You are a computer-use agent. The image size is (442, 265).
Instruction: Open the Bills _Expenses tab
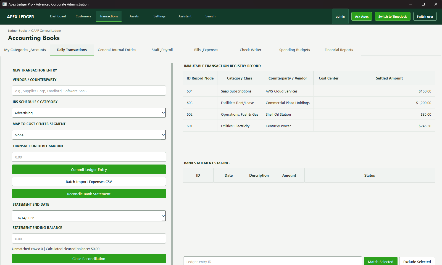(206, 50)
